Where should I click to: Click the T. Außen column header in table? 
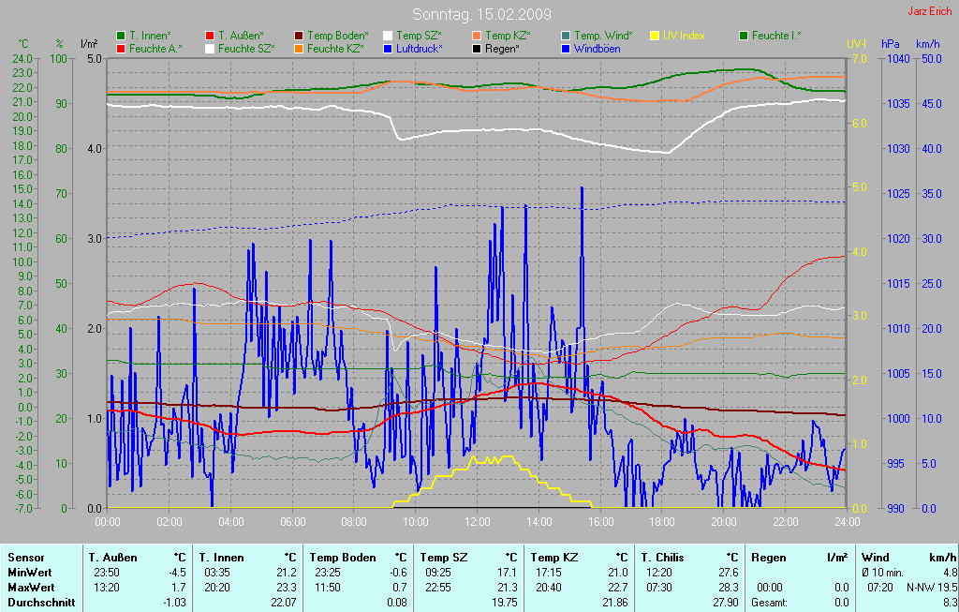click(x=113, y=558)
